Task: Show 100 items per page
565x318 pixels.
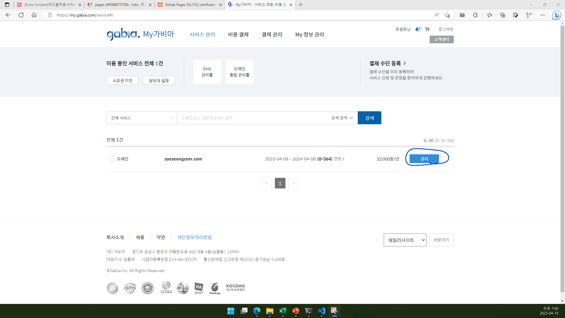Action: [450, 140]
